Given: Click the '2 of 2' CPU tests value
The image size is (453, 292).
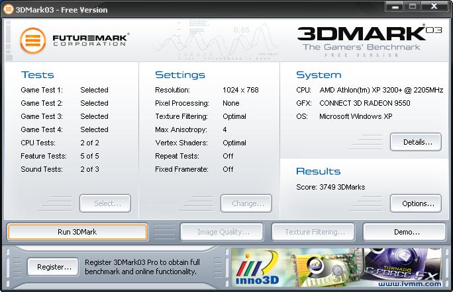Looking at the screenshot, I should (89, 143).
